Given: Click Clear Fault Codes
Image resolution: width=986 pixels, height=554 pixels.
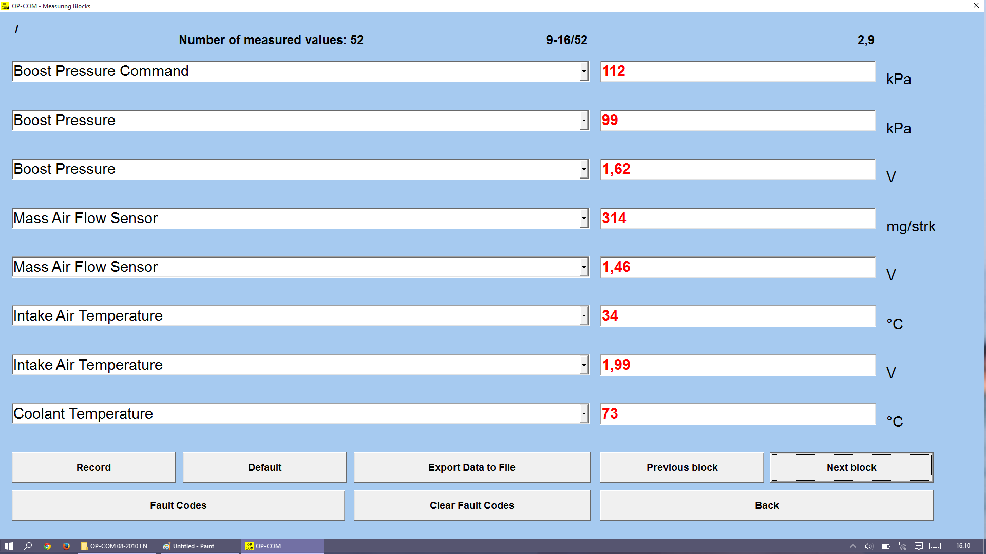Looking at the screenshot, I should point(472,505).
